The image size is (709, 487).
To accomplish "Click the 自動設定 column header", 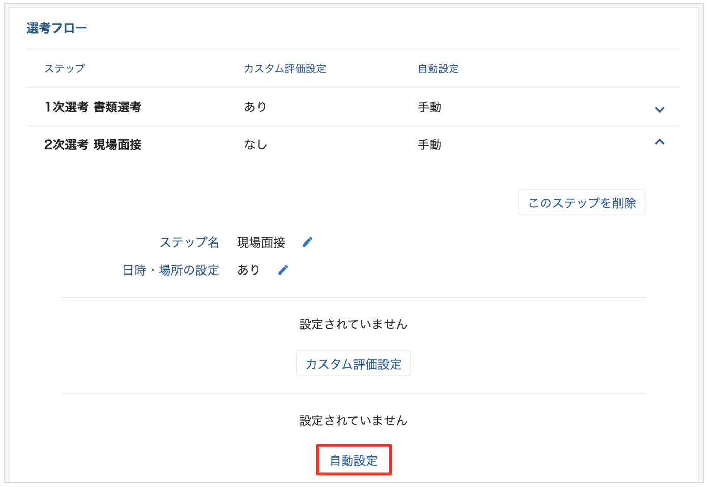I will pyautogui.click(x=438, y=69).
